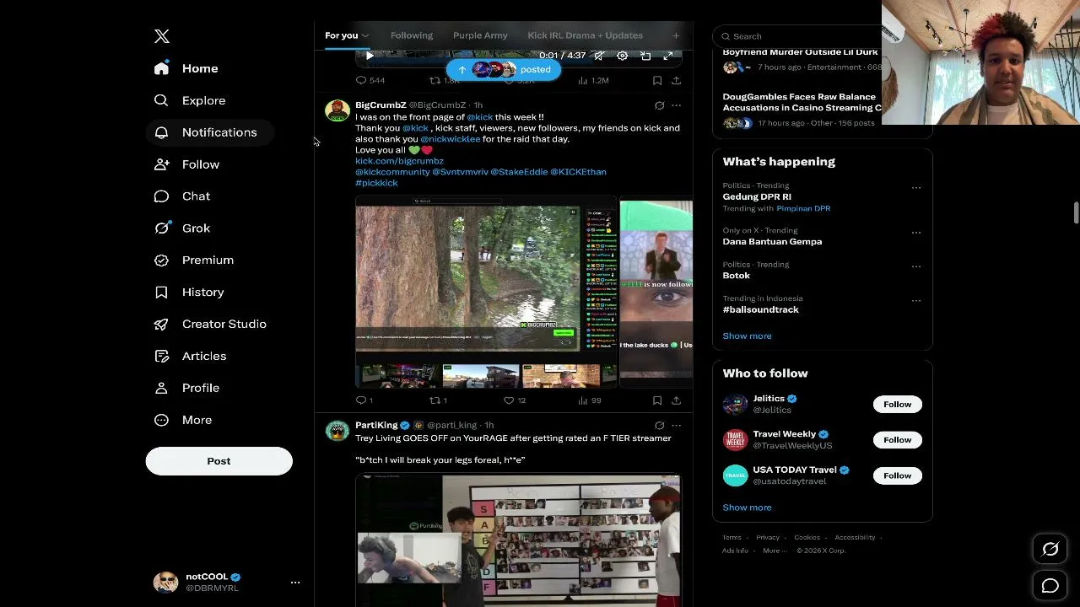Image resolution: width=1080 pixels, height=607 pixels.
Task: Open the Premium badge icon
Action: point(161,261)
